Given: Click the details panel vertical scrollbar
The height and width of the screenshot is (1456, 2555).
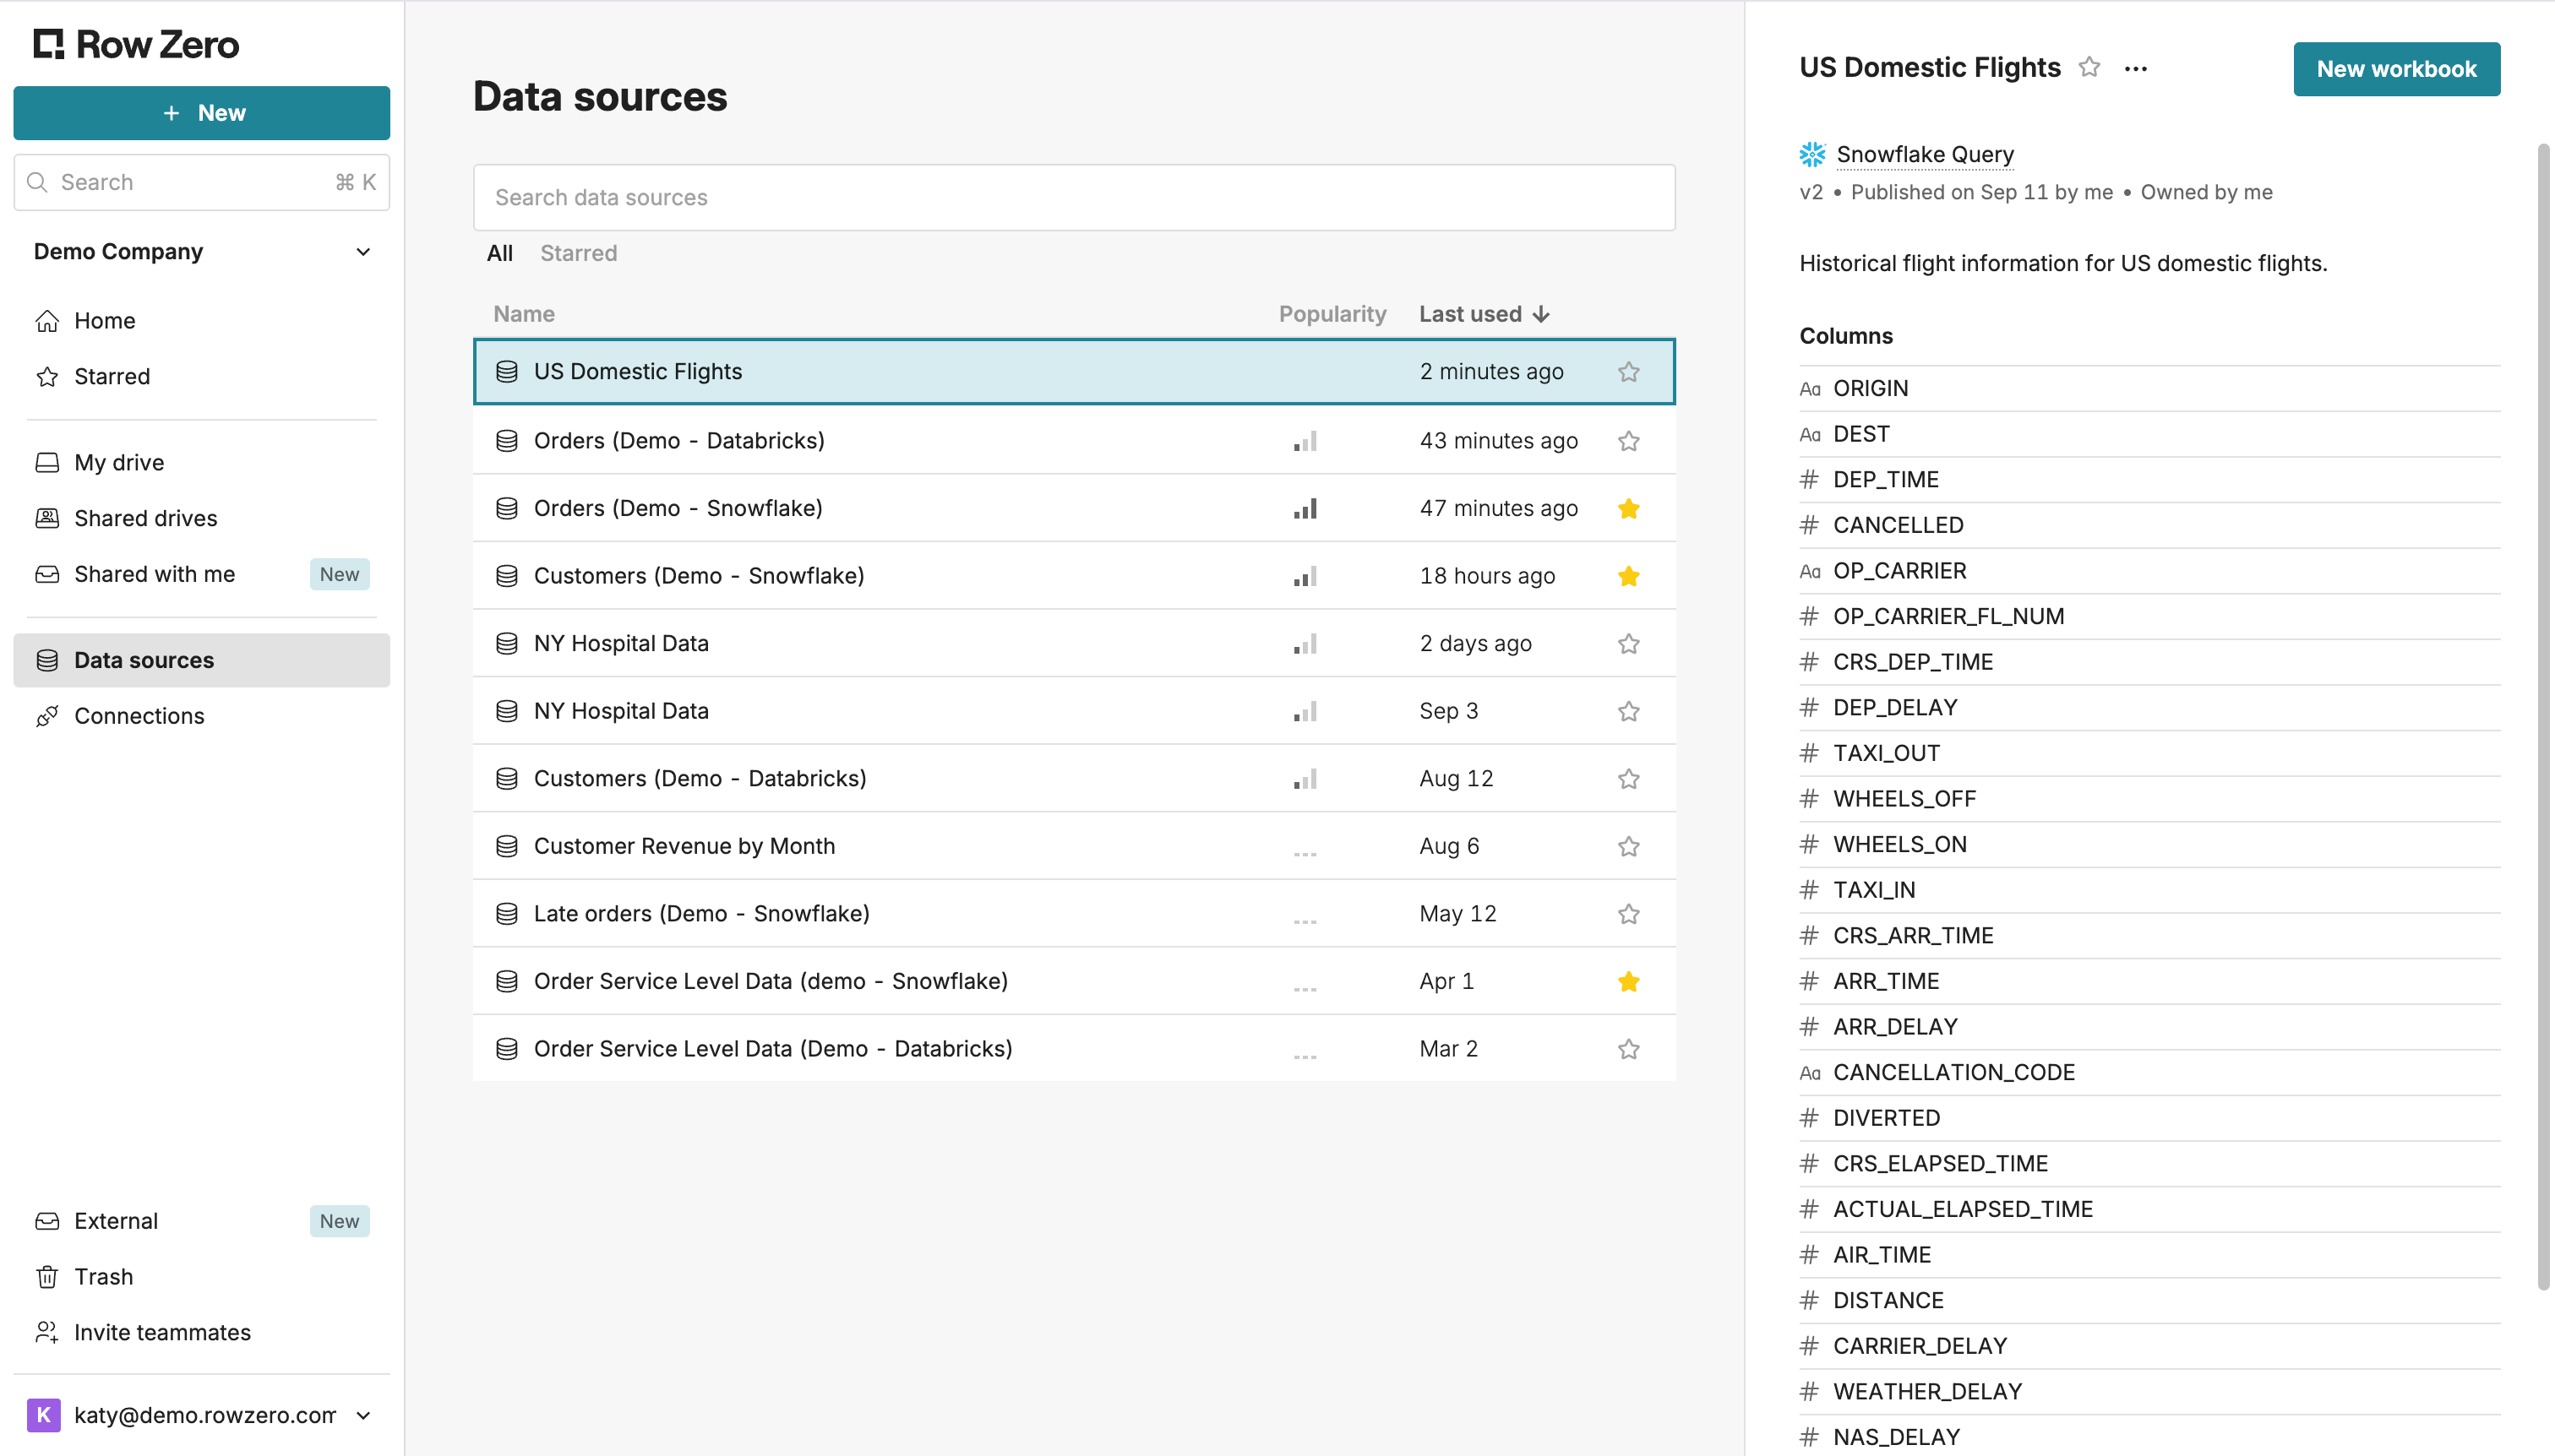Looking at the screenshot, I should click(x=2543, y=716).
